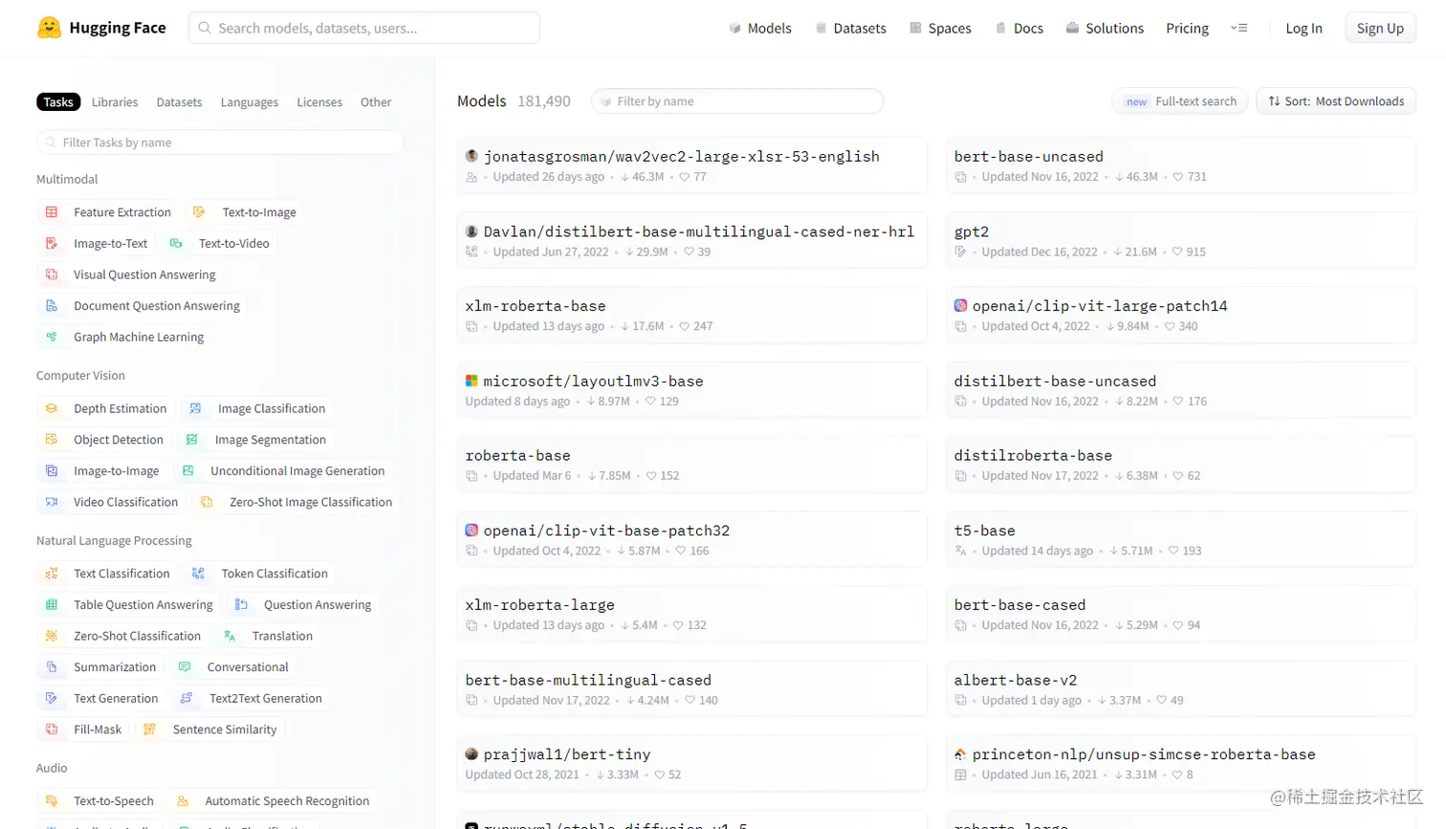Click the main search models input
Screen dimensions: 1446x829
[364, 28]
